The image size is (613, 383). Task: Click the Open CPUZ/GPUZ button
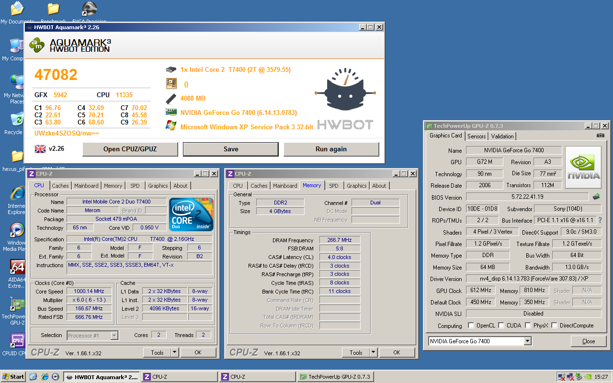130,149
